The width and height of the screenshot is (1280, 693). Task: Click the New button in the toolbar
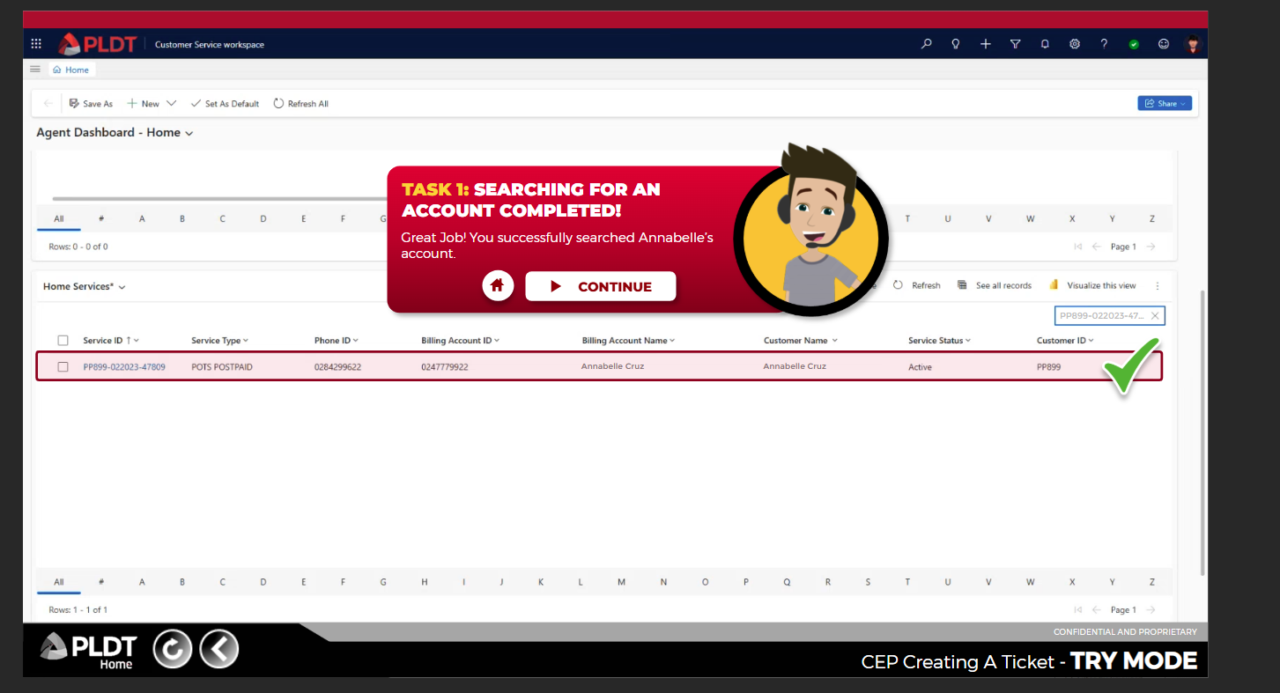click(143, 103)
